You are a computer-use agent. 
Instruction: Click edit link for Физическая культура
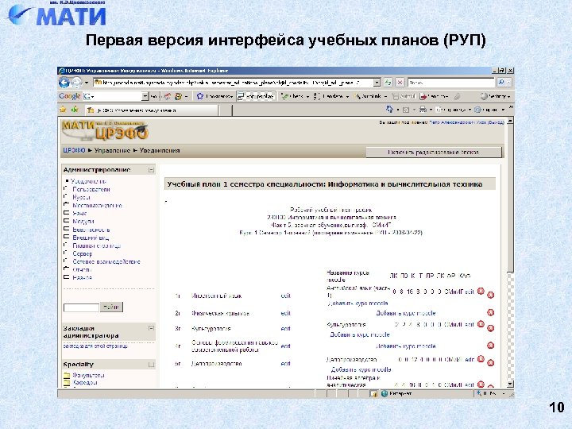pyautogui.click(x=286, y=313)
